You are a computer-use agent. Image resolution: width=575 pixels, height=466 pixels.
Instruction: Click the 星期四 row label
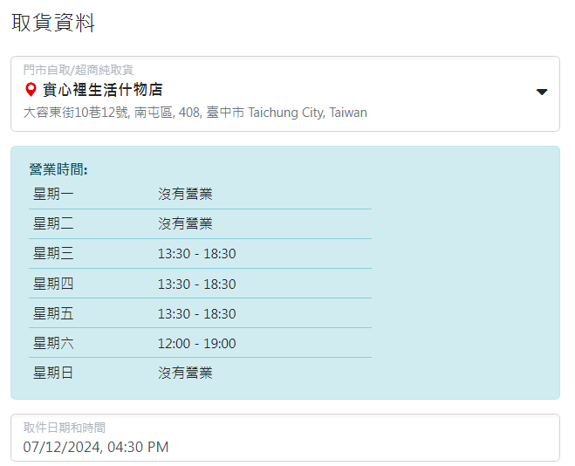click(53, 284)
